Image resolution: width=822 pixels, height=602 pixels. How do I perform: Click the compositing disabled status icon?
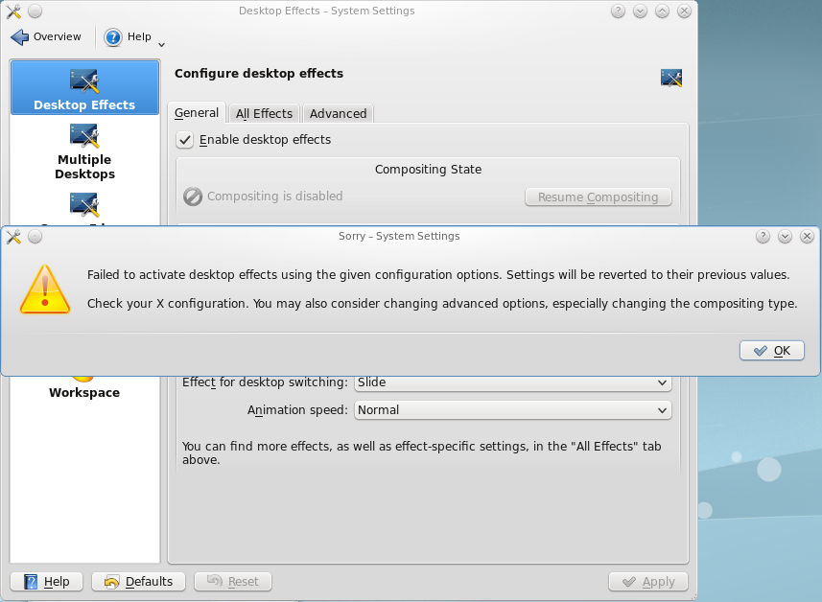193,197
